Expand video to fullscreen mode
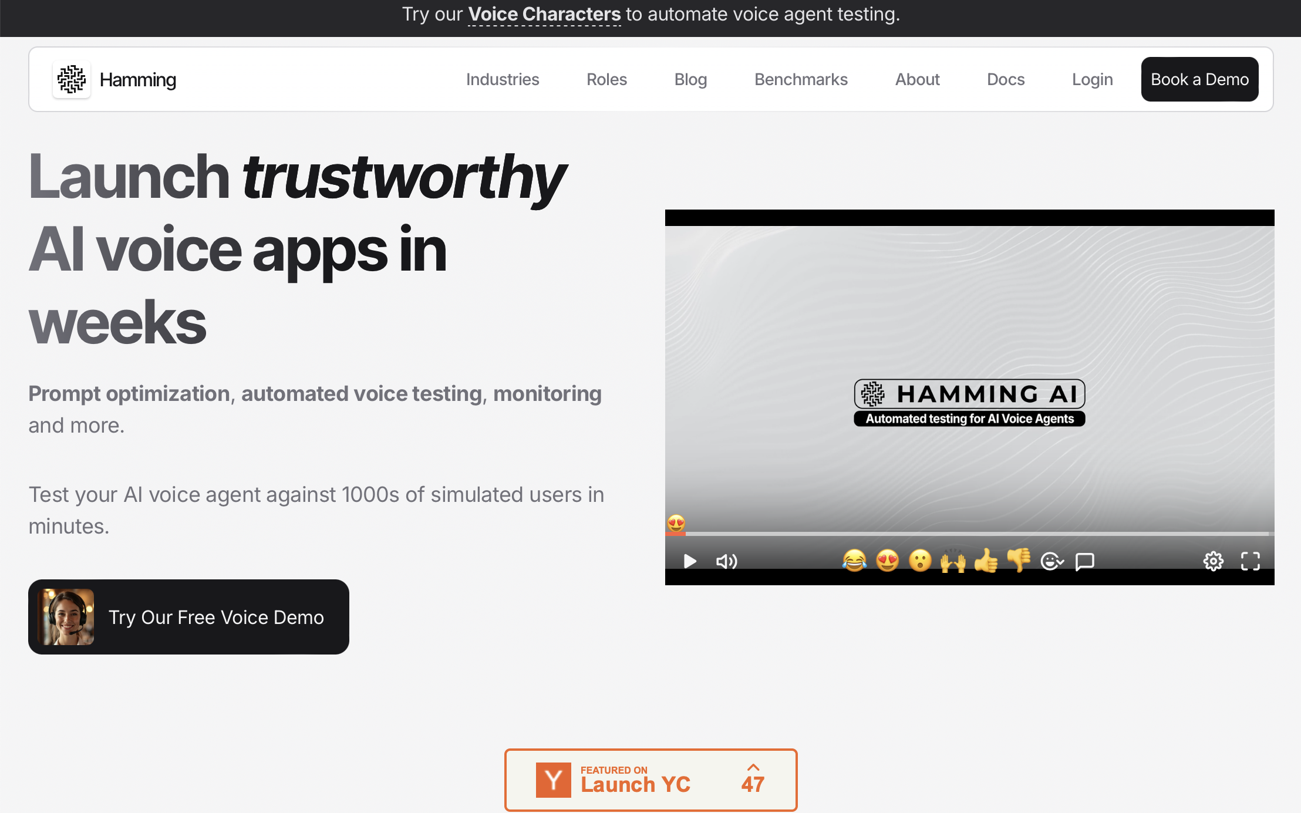The width and height of the screenshot is (1301, 813). [1251, 561]
